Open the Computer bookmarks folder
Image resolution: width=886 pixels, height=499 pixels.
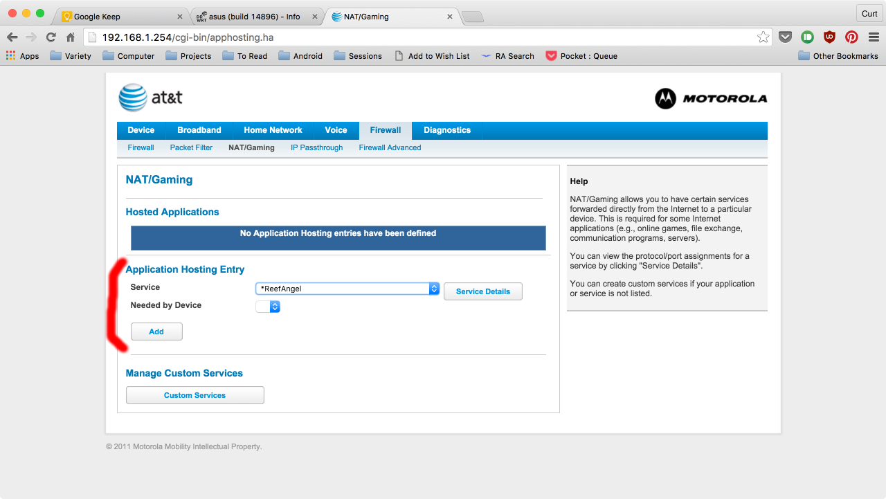point(129,56)
